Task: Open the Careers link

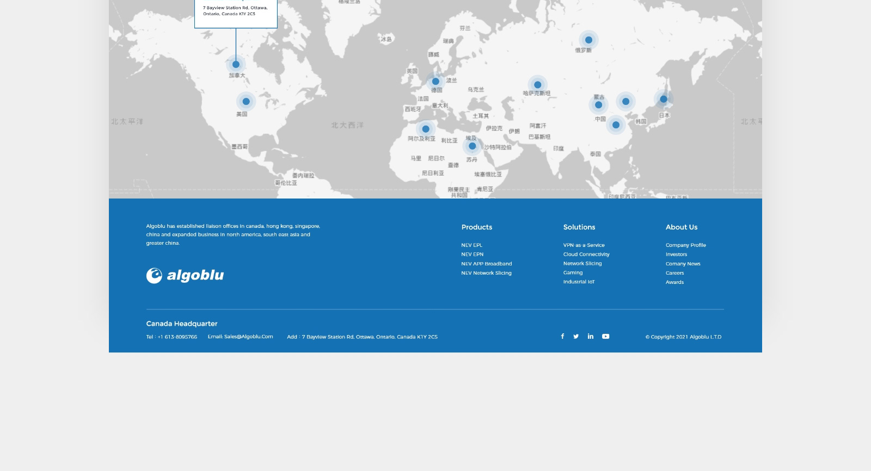Action: (674, 273)
